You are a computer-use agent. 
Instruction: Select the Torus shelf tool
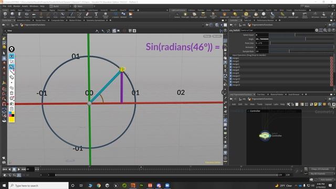[x=27, y=15]
